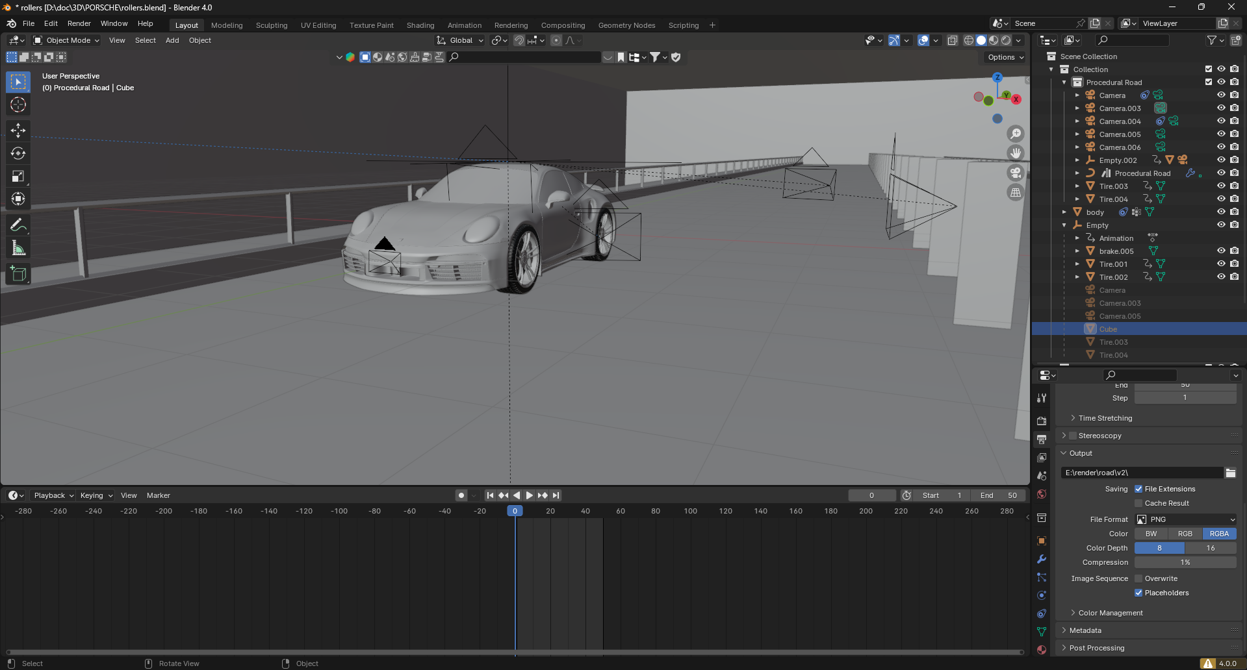
Task: Disable the Placeholders checkbox
Action: (x=1138, y=593)
